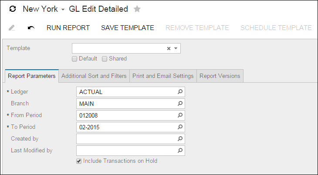Clear the Template field with X

[169, 48]
